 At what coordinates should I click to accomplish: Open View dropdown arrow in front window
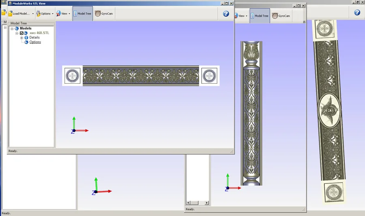pos(69,14)
